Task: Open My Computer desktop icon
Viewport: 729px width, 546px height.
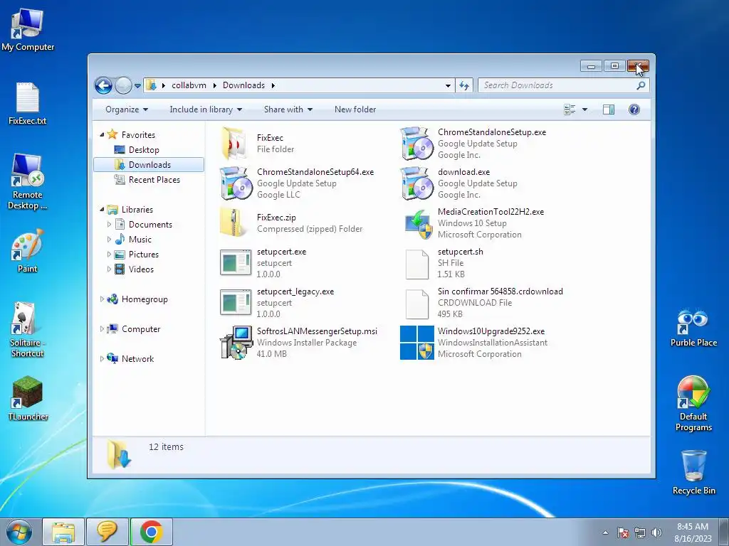Action: click(28, 30)
